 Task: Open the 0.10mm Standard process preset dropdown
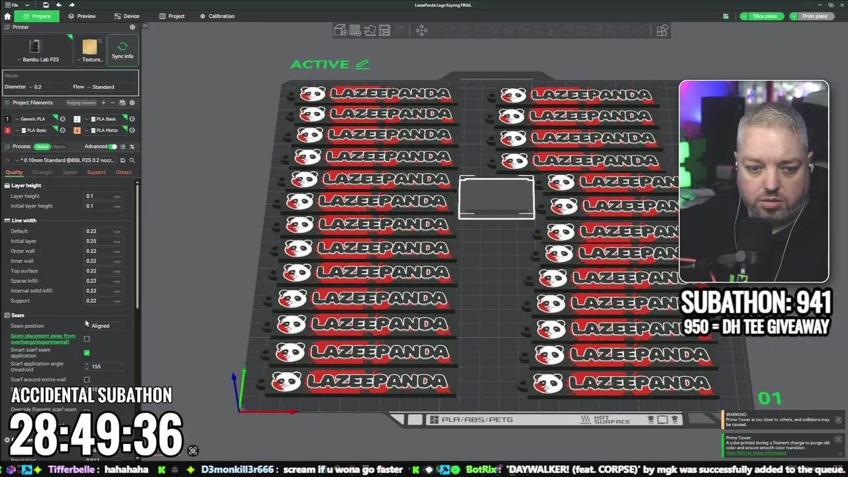click(66, 160)
